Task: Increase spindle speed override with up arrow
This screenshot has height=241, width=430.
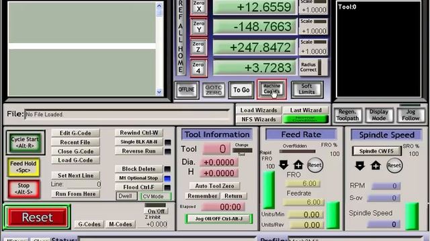Action: 376,165
